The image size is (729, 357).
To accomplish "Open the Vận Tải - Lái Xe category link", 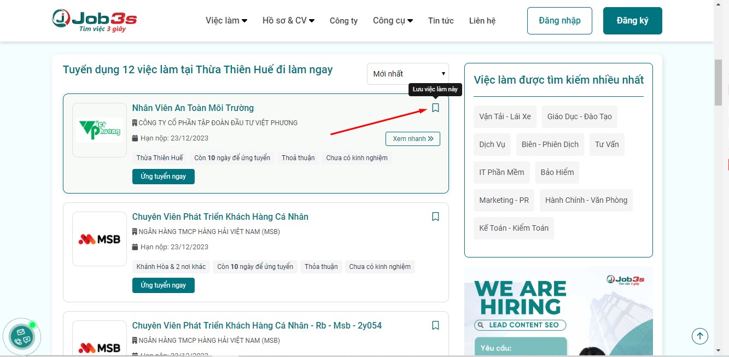I will tap(505, 116).
